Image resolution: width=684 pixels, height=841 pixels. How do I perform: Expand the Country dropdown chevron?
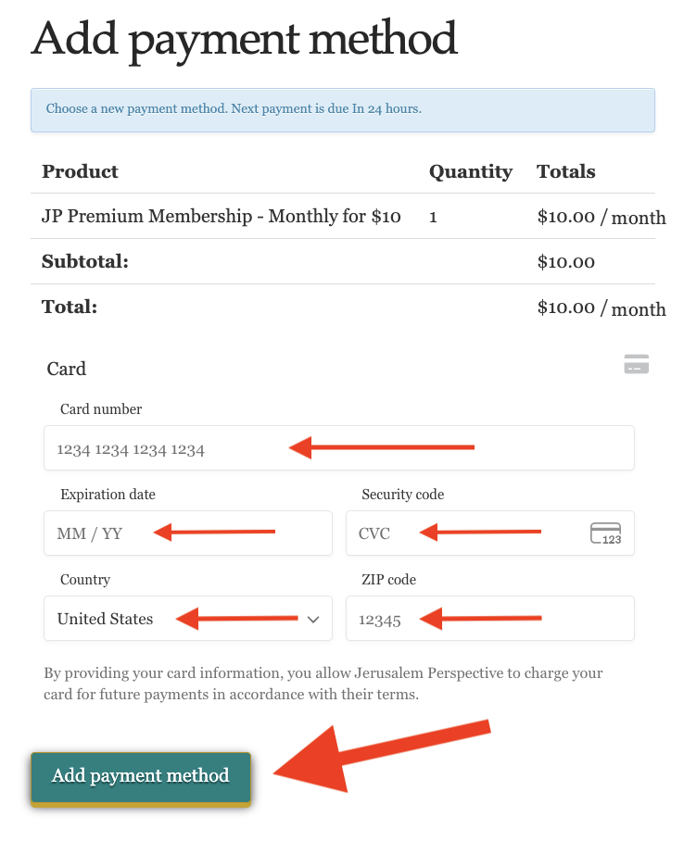pyautogui.click(x=312, y=619)
